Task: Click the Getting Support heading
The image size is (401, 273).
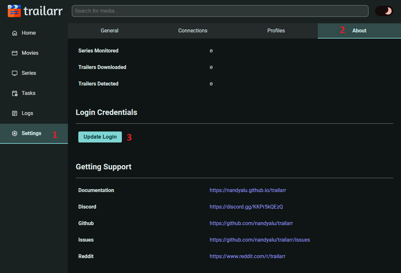Action: click(x=103, y=167)
